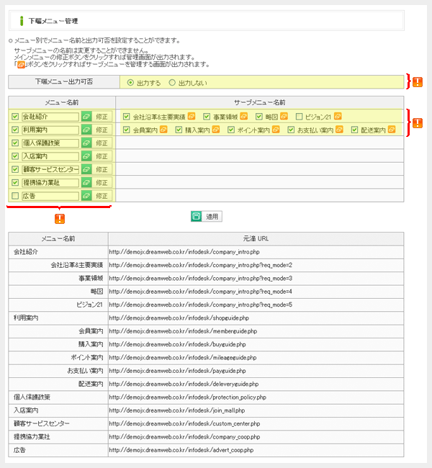The height and width of the screenshot is (468, 432).
Task: Click green submenu icon beside 入店案内
Action: click(x=86, y=156)
